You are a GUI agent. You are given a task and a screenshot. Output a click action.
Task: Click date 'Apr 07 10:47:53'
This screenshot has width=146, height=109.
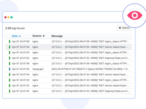21,53
